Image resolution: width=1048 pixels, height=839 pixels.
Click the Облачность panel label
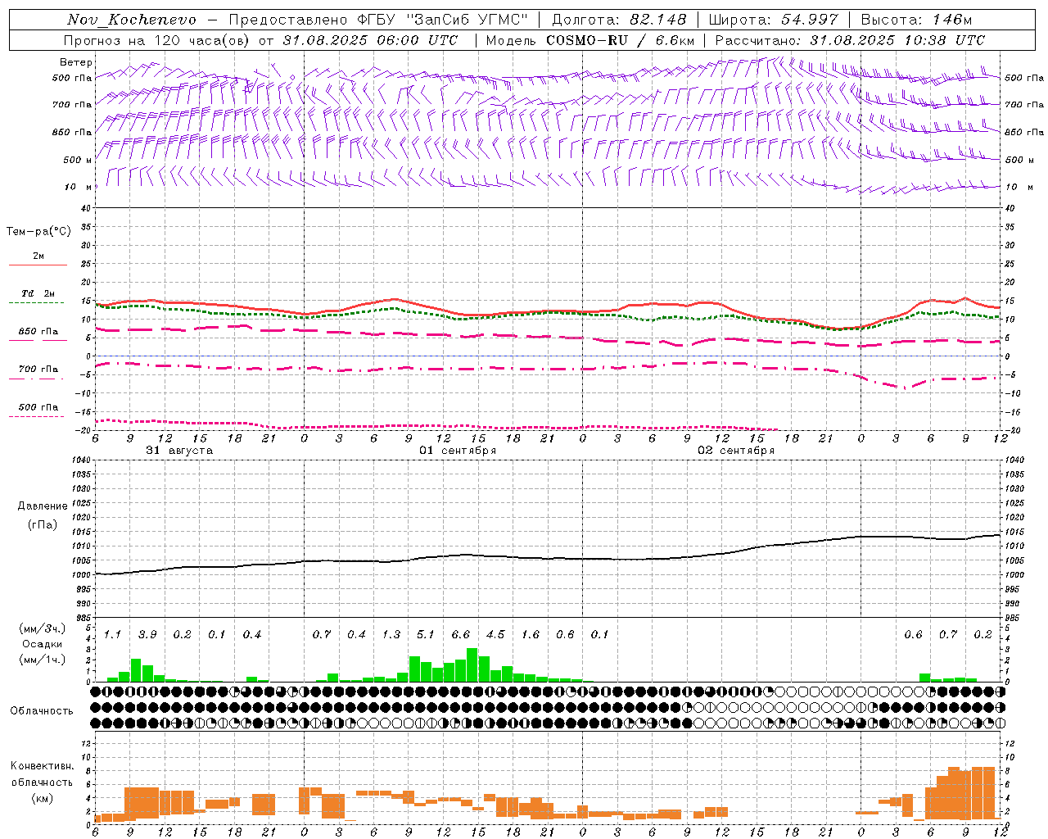[42, 711]
